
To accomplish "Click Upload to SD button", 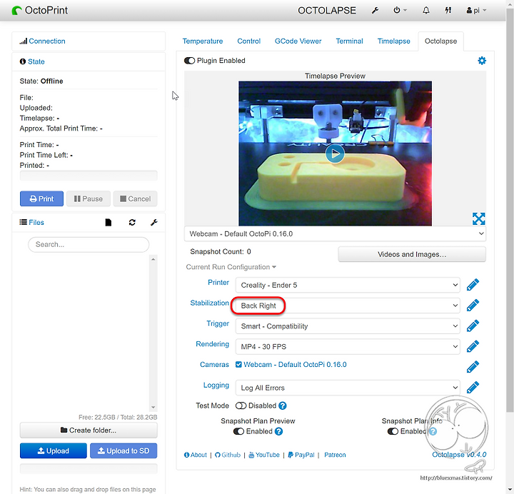I will (124, 451).
